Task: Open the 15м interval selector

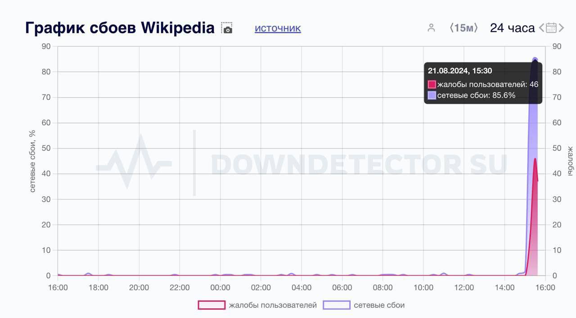Action: (x=463, y=27)
